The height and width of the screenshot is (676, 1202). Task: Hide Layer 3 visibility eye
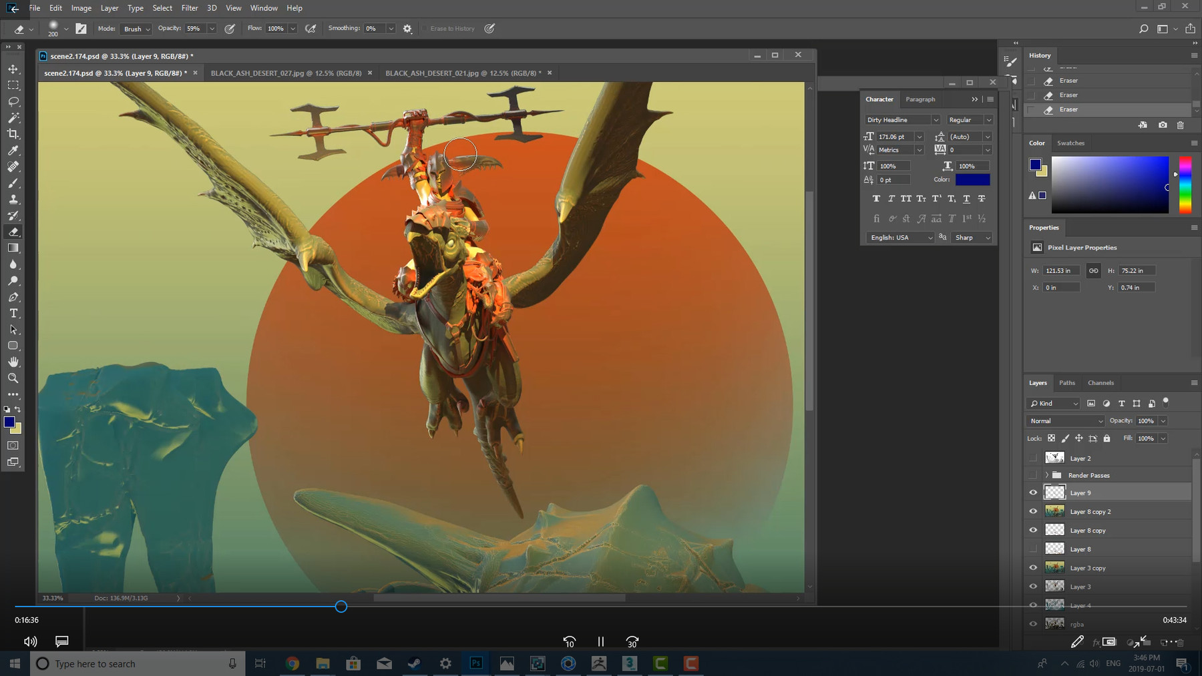(1033, 586)
